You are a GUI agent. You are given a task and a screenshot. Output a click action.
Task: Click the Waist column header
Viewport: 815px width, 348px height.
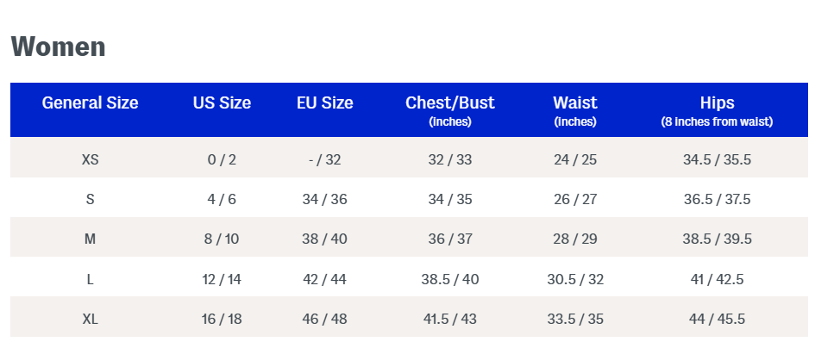(x=575, y=103)
